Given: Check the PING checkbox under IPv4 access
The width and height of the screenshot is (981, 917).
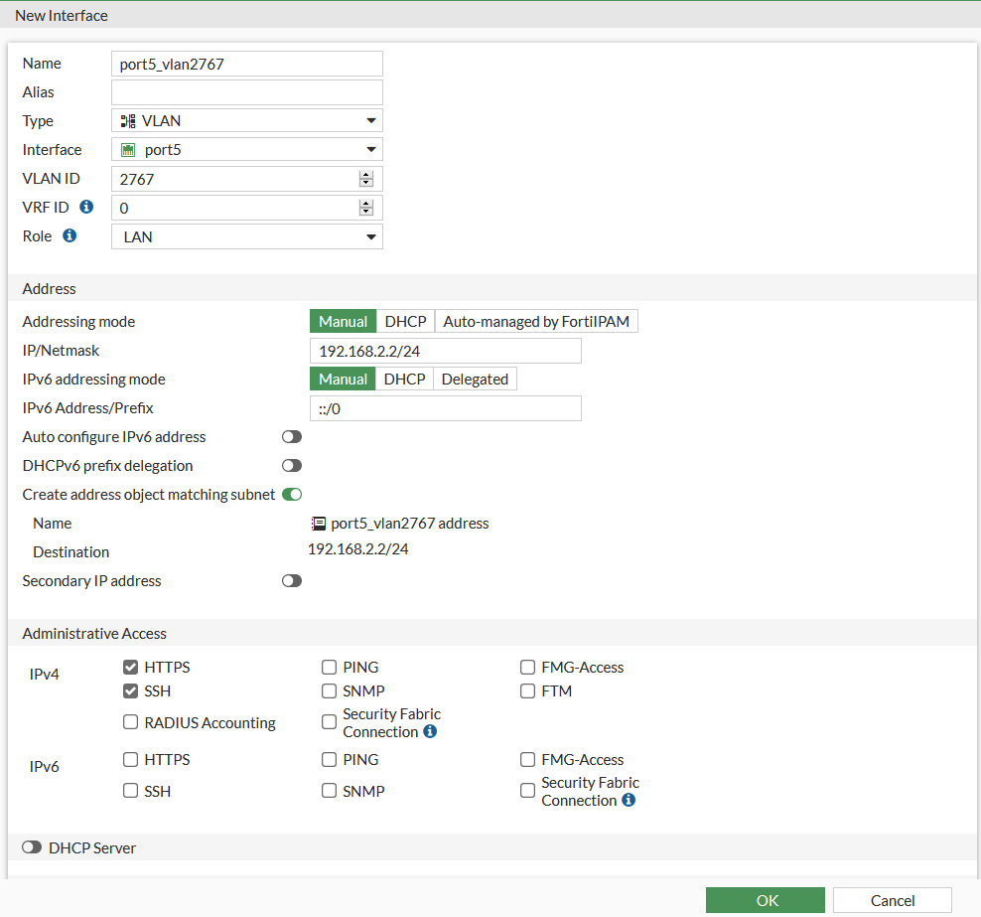Looking at the screenshot, I should click(329, 667).
